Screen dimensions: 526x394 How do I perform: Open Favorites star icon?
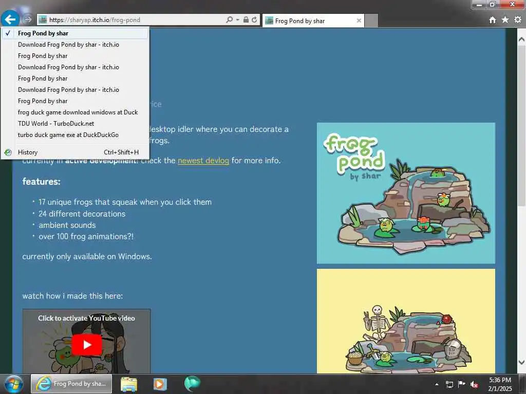point(505,20)
